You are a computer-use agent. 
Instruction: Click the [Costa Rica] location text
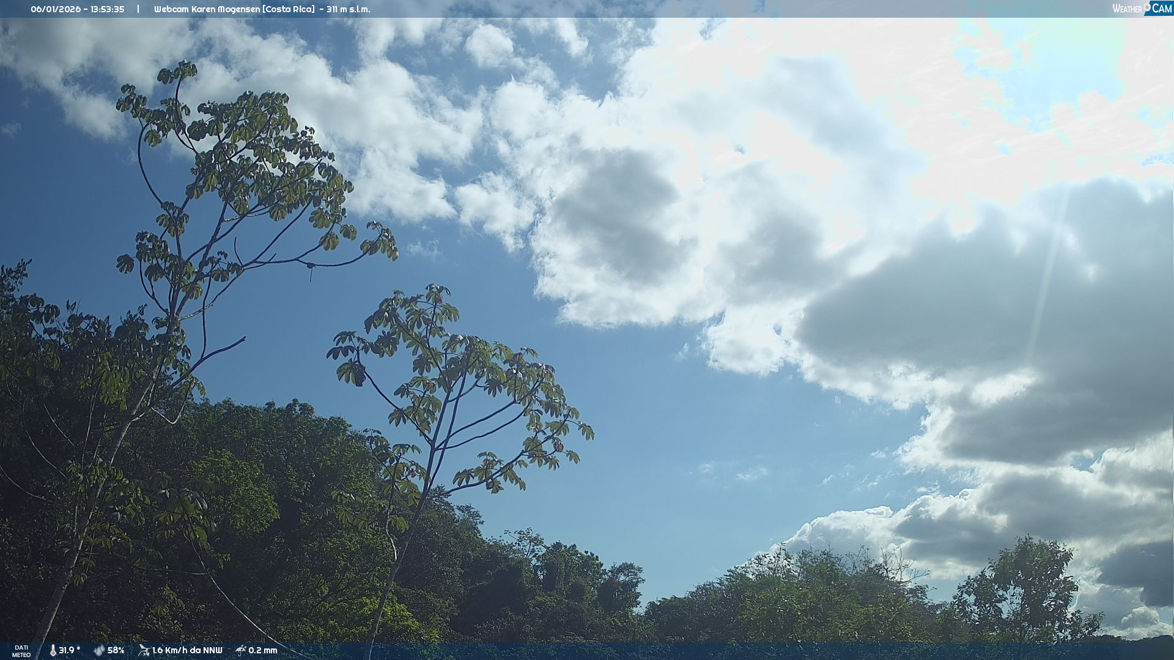(289, 9)
